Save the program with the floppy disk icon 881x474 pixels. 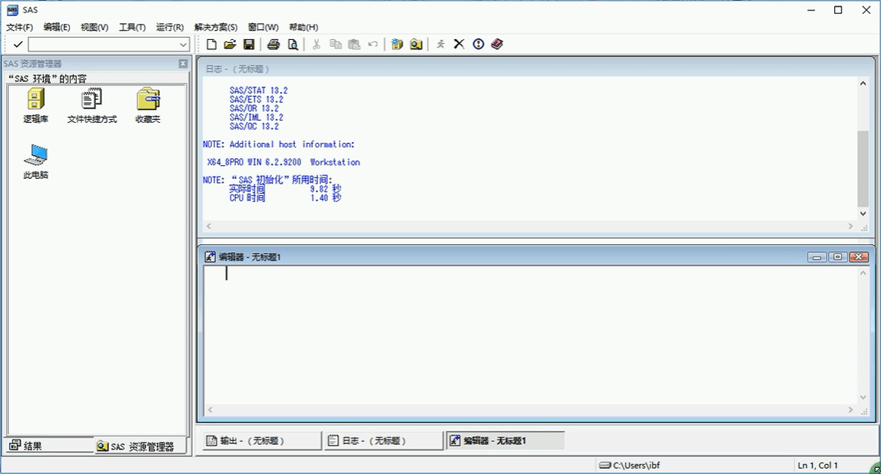pyautogui.click(x=249, y=45)
